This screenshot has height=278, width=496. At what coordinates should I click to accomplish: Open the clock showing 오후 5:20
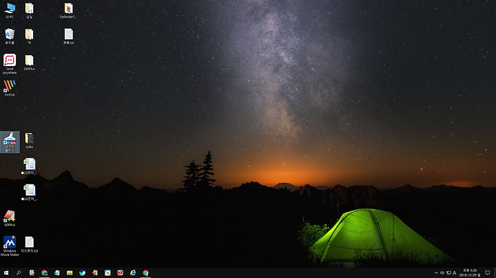click(470, 272)
